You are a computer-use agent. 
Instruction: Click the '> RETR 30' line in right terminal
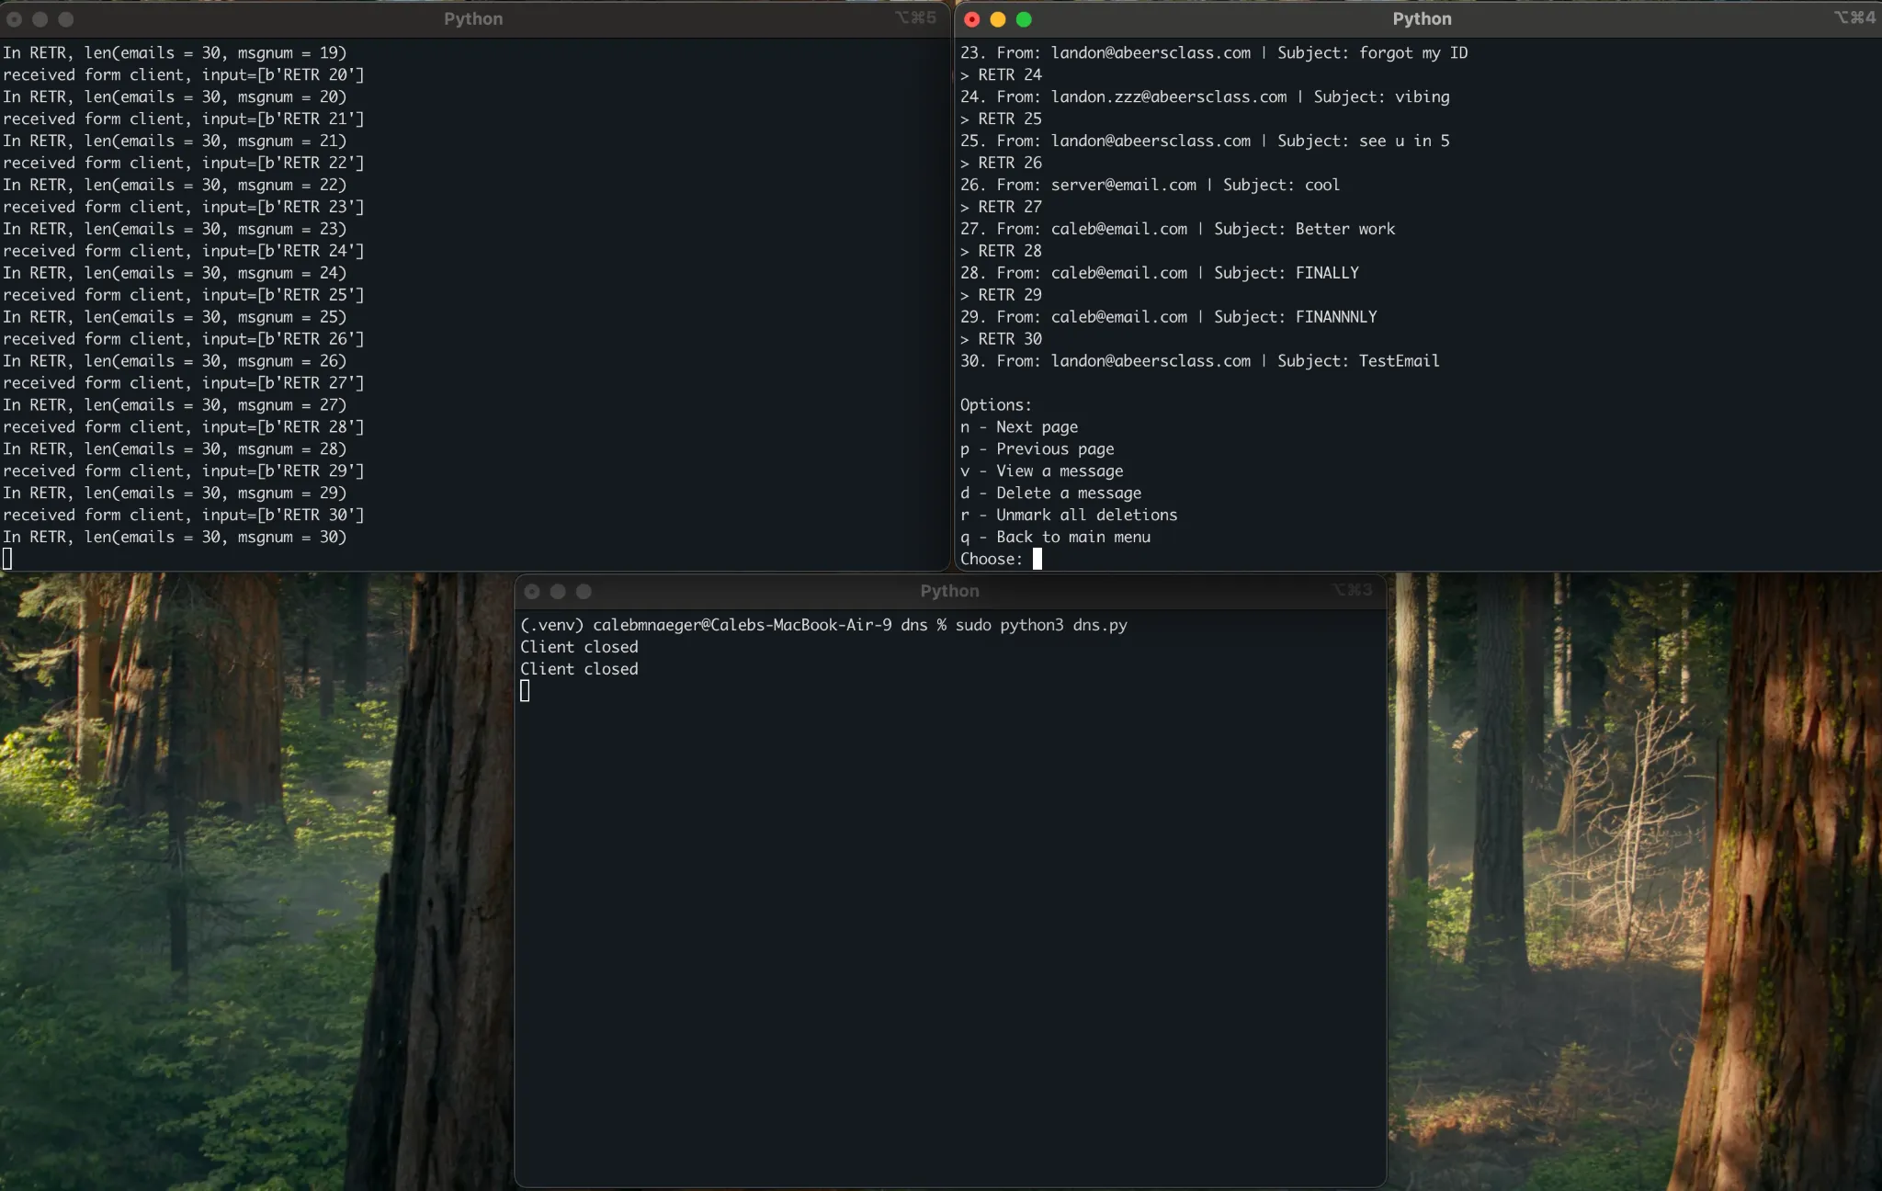(x=1001, y=339)
